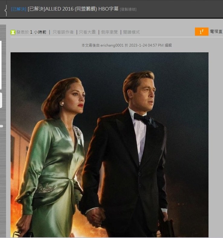Click the green author avatar icon
This screenshot has width=223, height=238.
click(x=13, y=32)
